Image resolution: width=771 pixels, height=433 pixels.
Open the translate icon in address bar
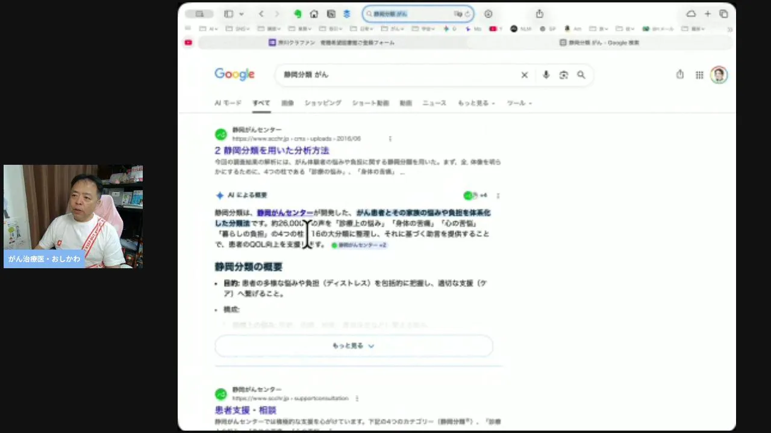(458, 14)
